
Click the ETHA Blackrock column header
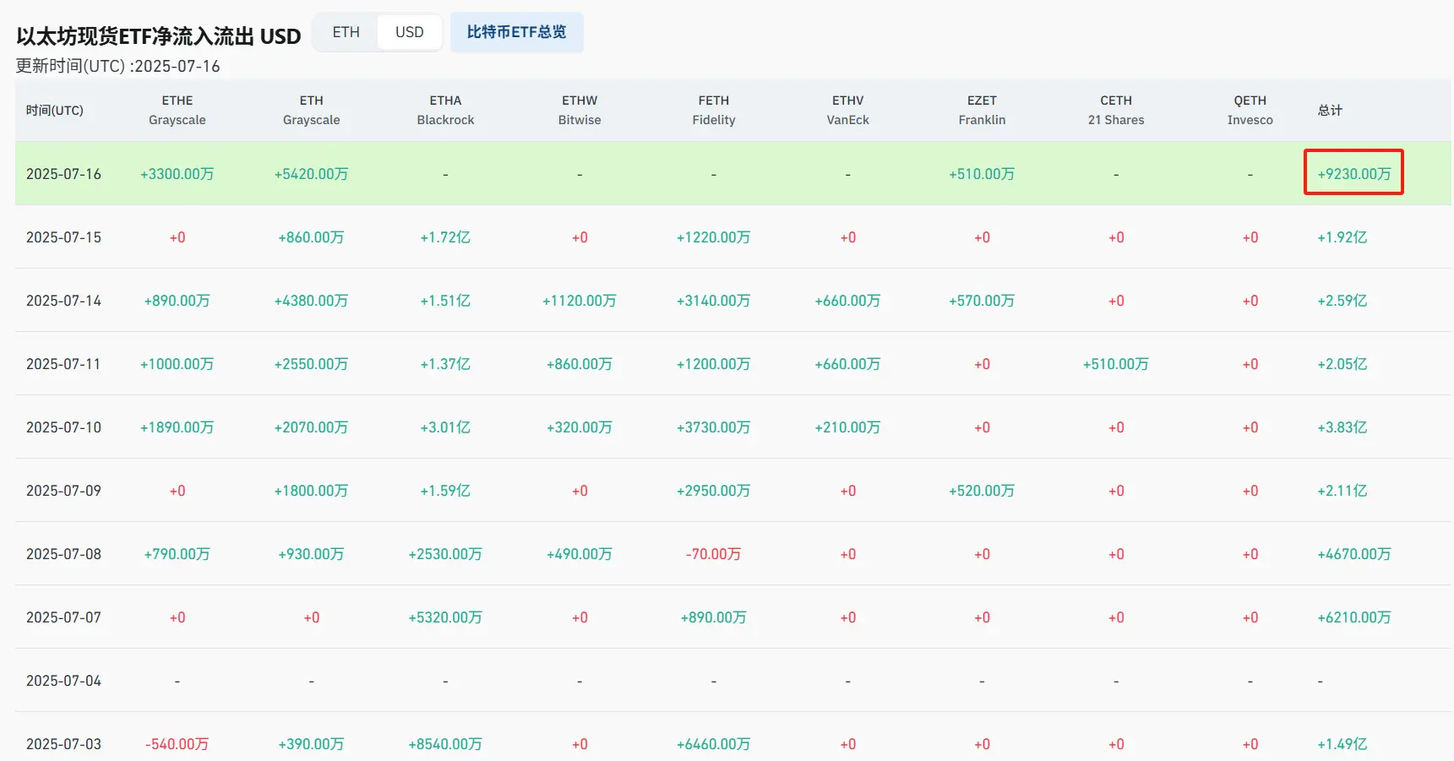(445, 110)
